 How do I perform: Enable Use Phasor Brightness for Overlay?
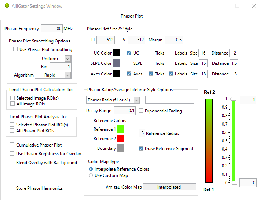click(x=12, y=153)
